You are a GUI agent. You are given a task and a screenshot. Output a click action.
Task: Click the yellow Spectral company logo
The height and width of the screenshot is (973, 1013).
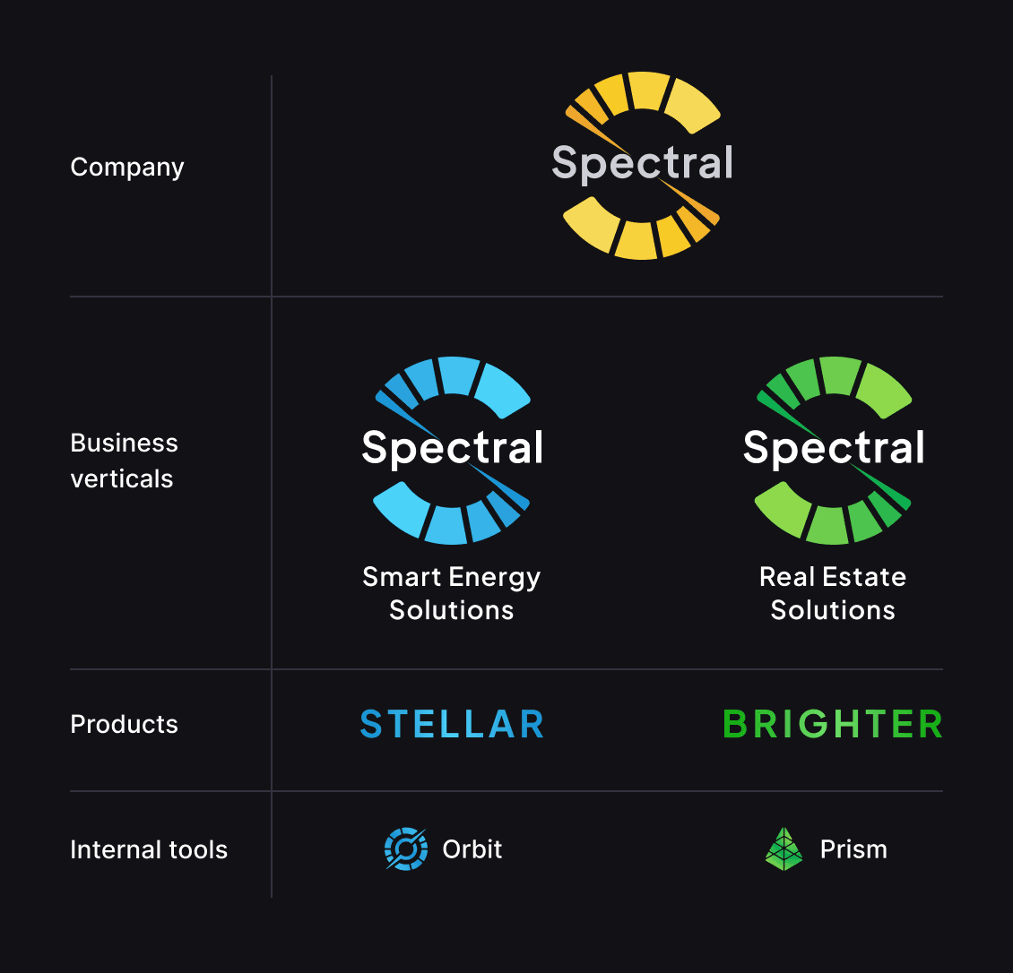[642, 165]
